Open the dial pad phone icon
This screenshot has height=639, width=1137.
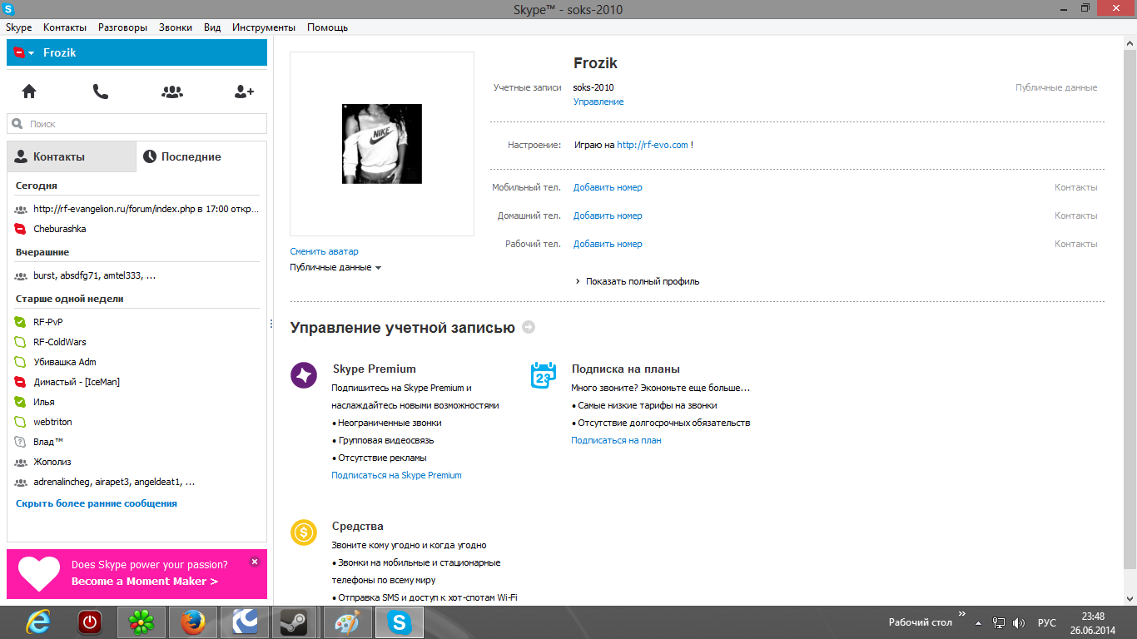coord(101,92)
